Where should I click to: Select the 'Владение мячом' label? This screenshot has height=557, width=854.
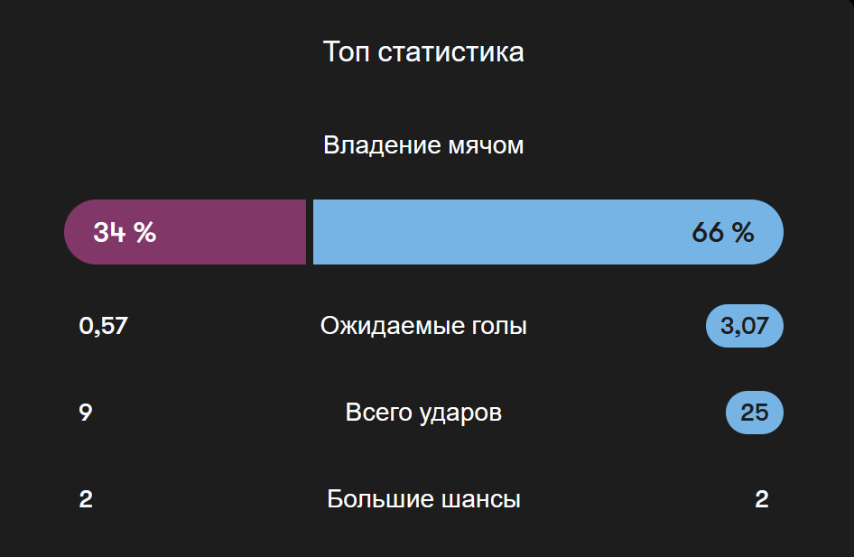[423, 145]
